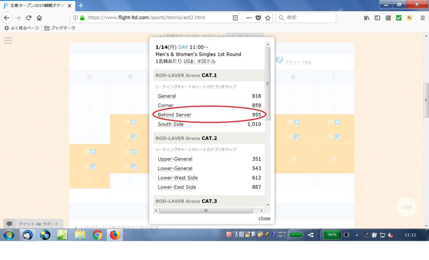Open the Firefox home page icon
This screenshot has height=260, width=429.
point(39,18)
